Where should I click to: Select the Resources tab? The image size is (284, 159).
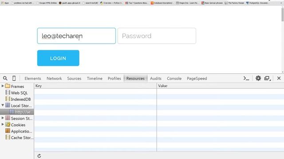pos(135,79)
